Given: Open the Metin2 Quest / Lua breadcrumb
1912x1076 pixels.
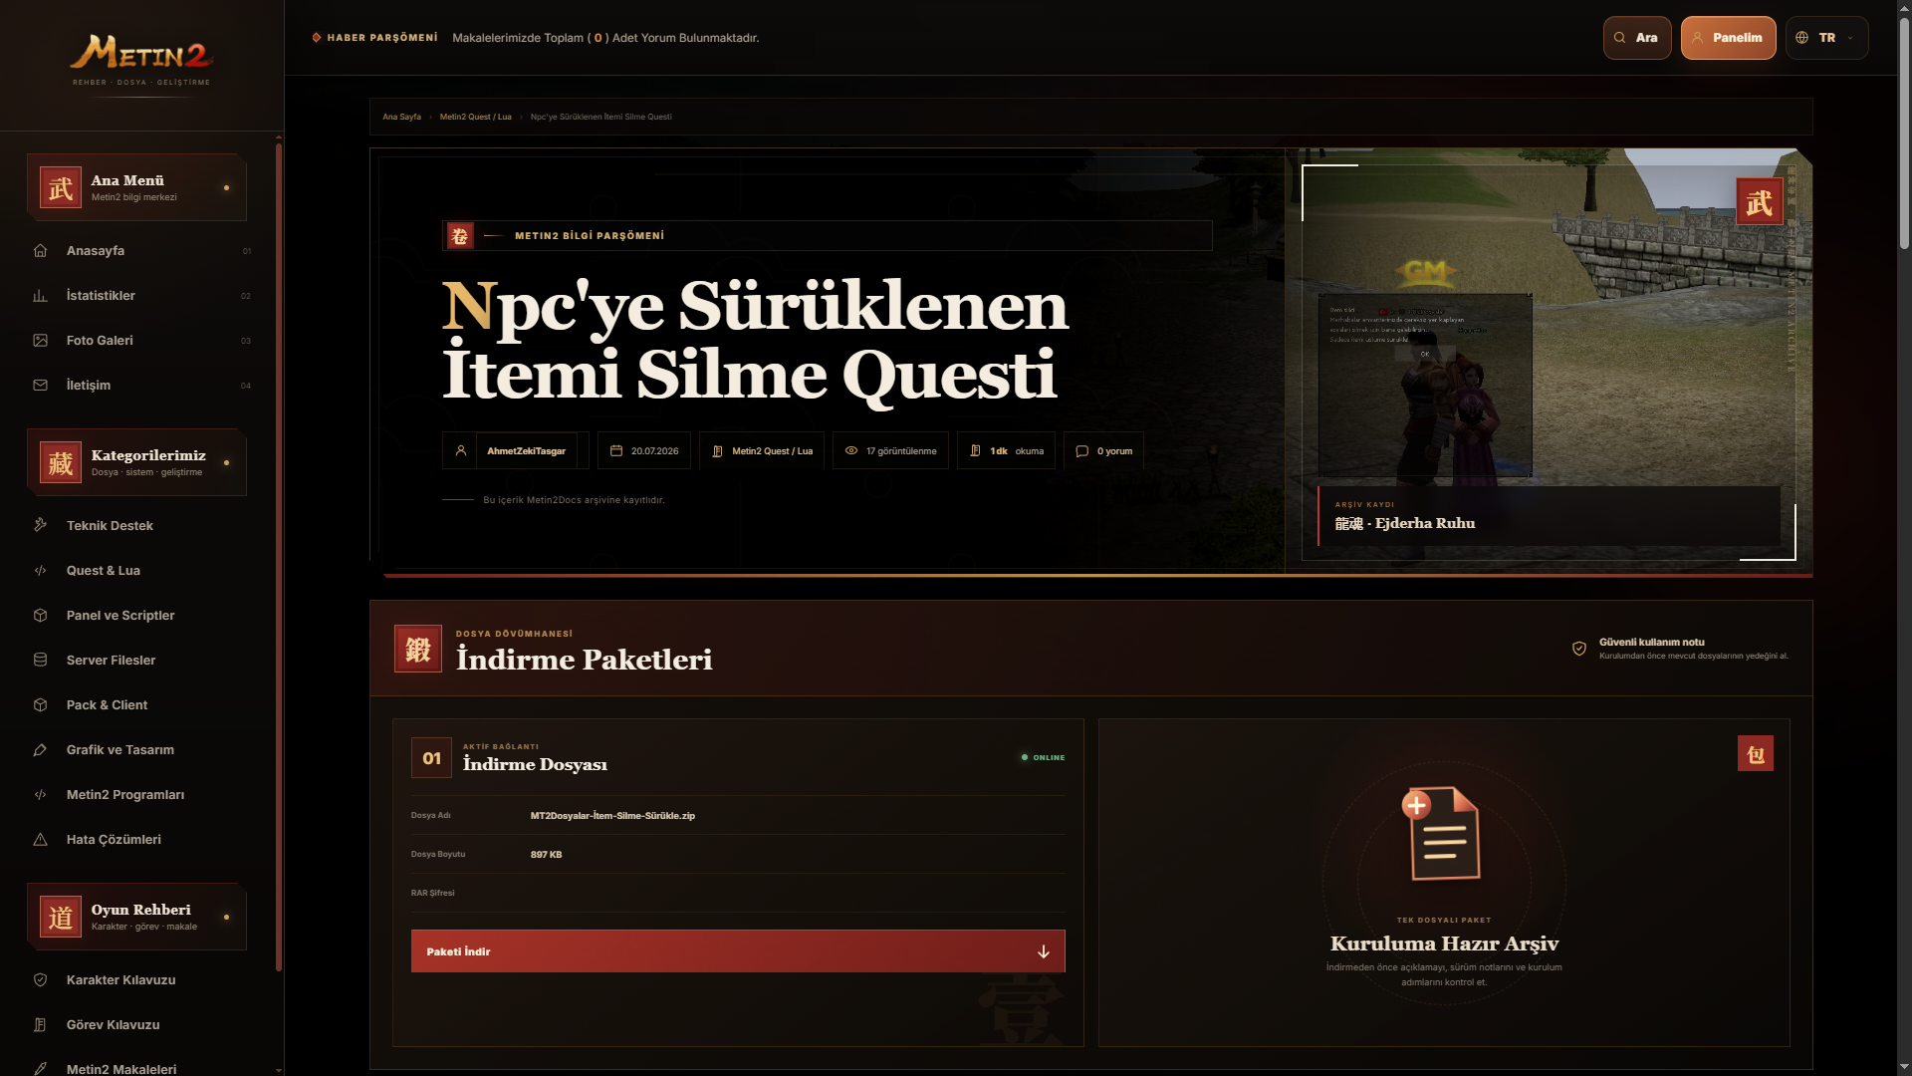Looking at the screenshot, I should [476, 117].
